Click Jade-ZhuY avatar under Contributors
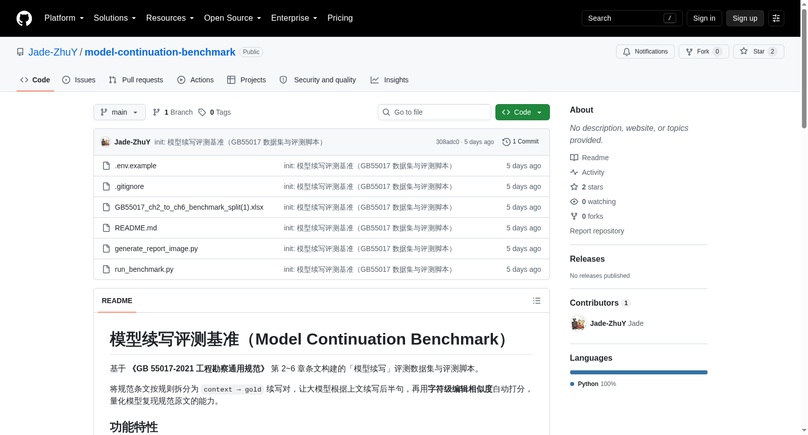The image size is (808, 435). [x=578, y=323]
